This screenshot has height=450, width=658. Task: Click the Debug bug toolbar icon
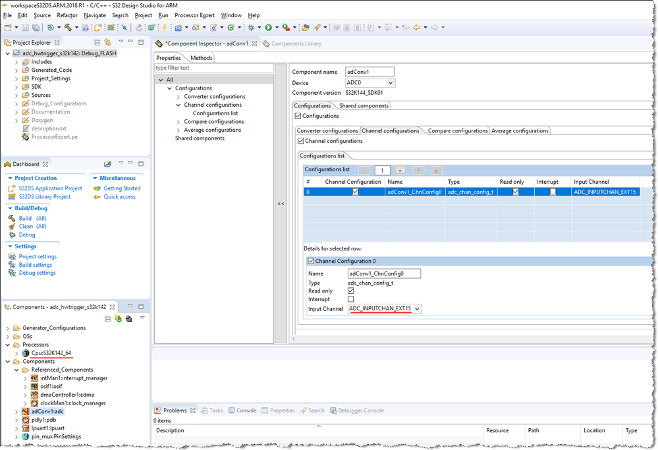pyautogui.click(x=251, y=27)
